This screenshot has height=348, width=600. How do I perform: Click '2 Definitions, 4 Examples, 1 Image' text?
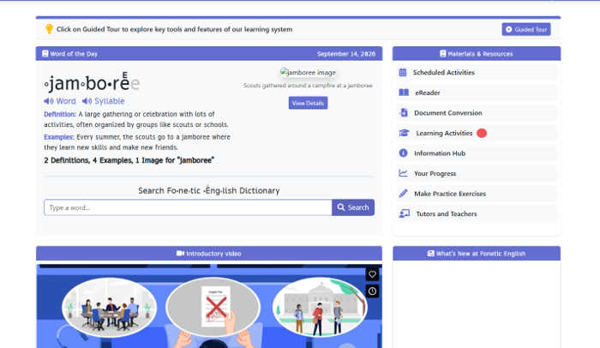point(129,160)
